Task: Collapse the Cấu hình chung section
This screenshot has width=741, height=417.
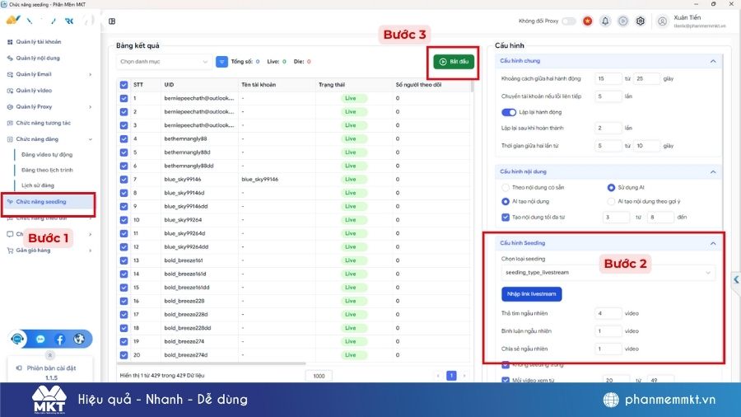Action: [x=712, y=61]
